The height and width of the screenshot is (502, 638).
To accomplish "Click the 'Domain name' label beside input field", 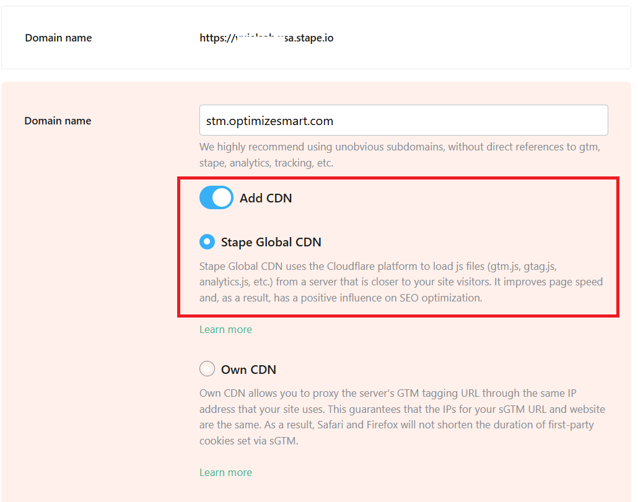I will pos(58,121).
